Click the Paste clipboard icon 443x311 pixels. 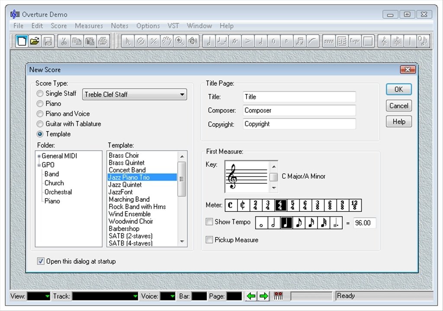click(90, 41)
